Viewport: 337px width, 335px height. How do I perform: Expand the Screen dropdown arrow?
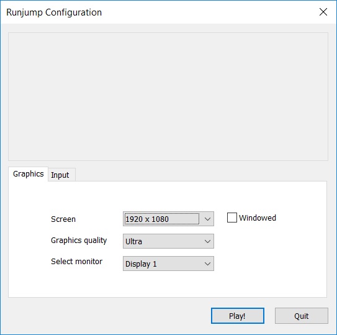(207, 219)
